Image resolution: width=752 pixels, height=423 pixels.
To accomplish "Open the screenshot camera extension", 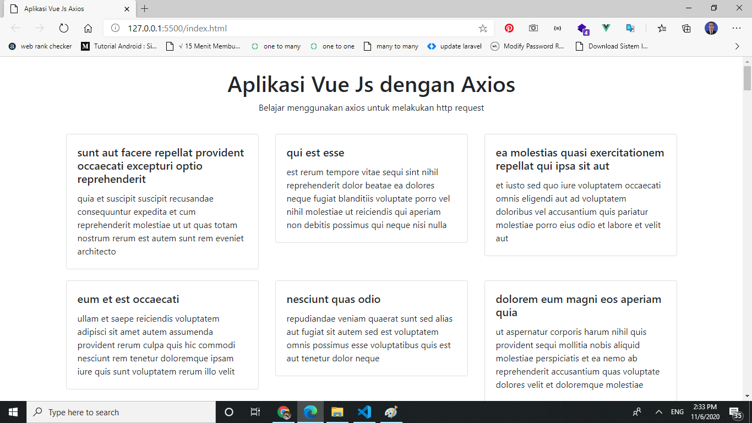I will click(x=533, y=28).
